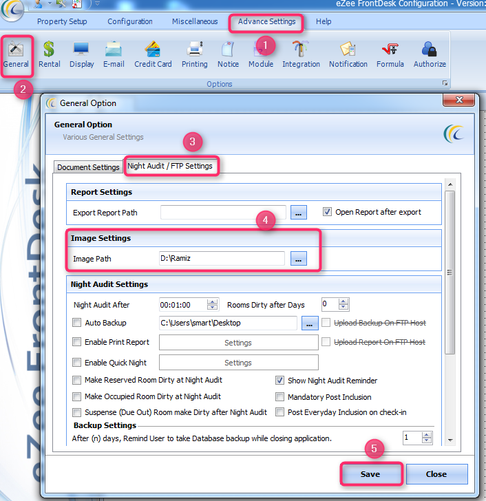Screen dimensions: 486x501
Task: Open the Display settings icon
Action: [x=81, y=49]
